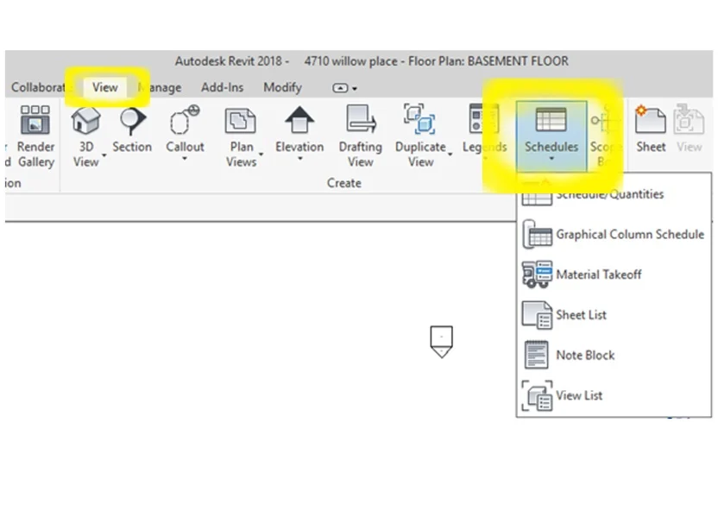Switch to the View ribbon tab

click(x=104, y=87)
